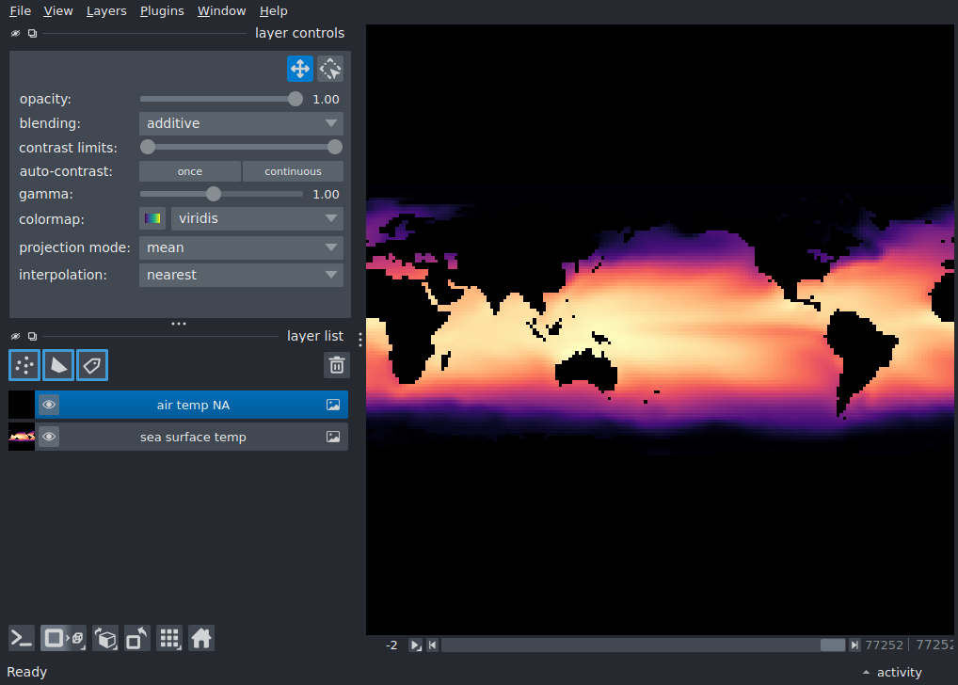Screen dimensions: 958x685
Task: Open the View menu
Action: (x=58, y=11)
